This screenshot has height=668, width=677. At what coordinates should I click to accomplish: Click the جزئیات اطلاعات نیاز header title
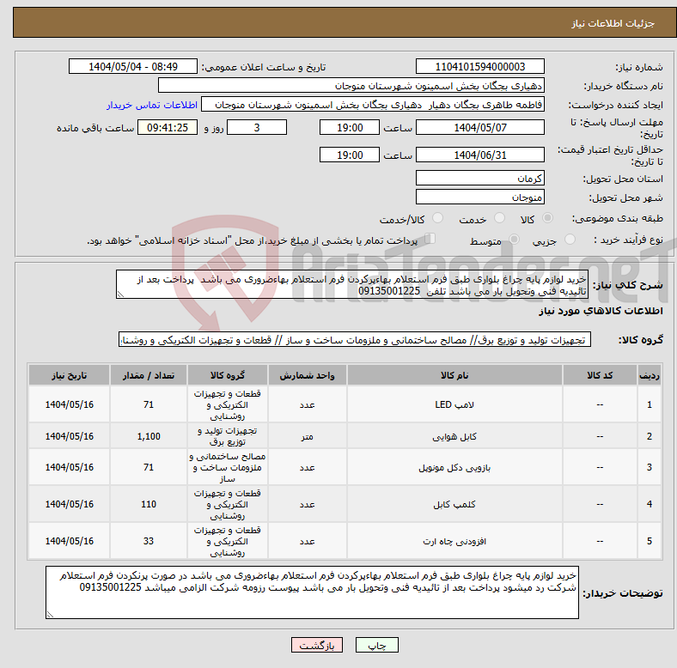click(613, 23)
